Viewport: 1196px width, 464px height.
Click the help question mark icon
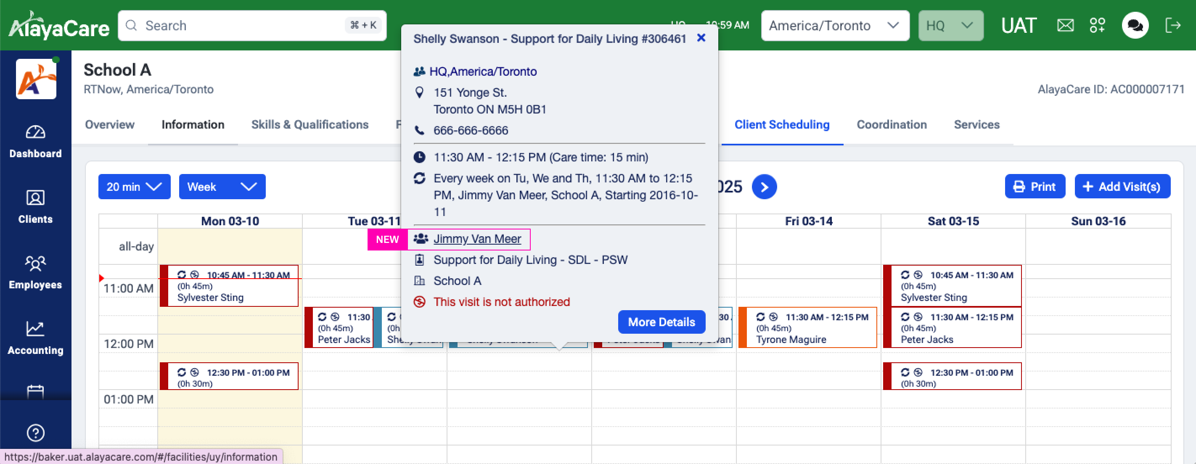pyautogui.click(x=35, y=432)
